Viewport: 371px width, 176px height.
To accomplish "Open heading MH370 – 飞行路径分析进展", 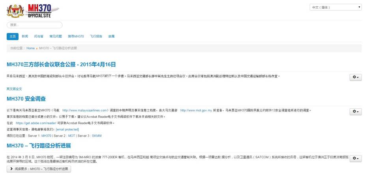I will [39, 146].
